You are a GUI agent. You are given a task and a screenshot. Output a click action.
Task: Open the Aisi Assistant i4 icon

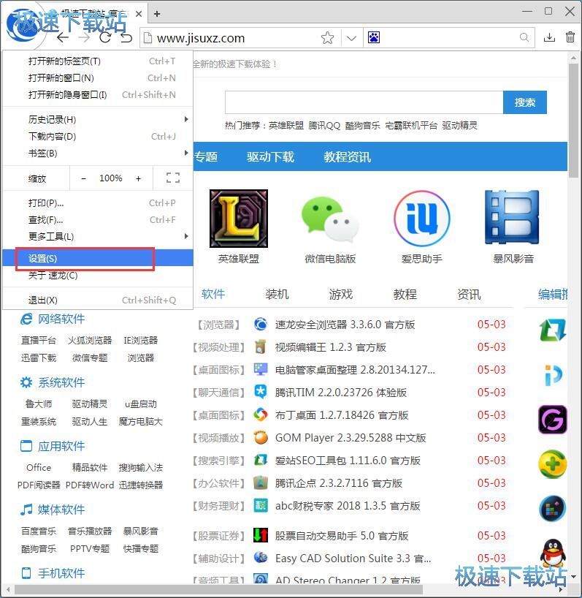tap(421, 219)
